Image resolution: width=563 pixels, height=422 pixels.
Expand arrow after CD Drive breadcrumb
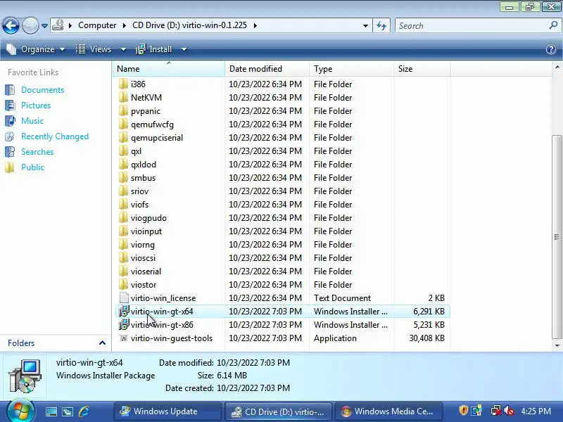[255, 26]
